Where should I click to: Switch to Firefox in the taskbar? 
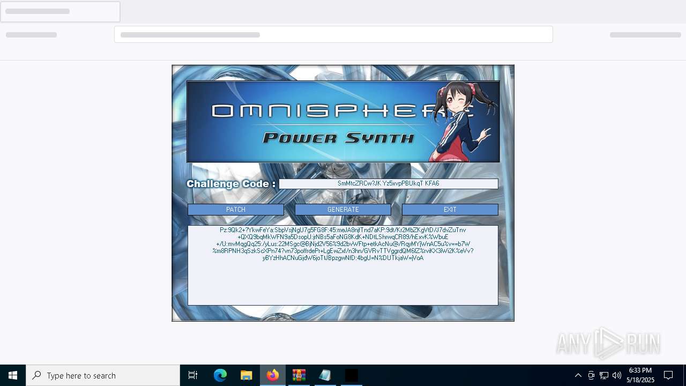click(273, 375)
